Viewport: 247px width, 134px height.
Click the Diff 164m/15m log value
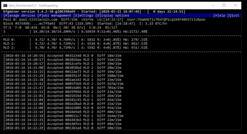(110, 116)
